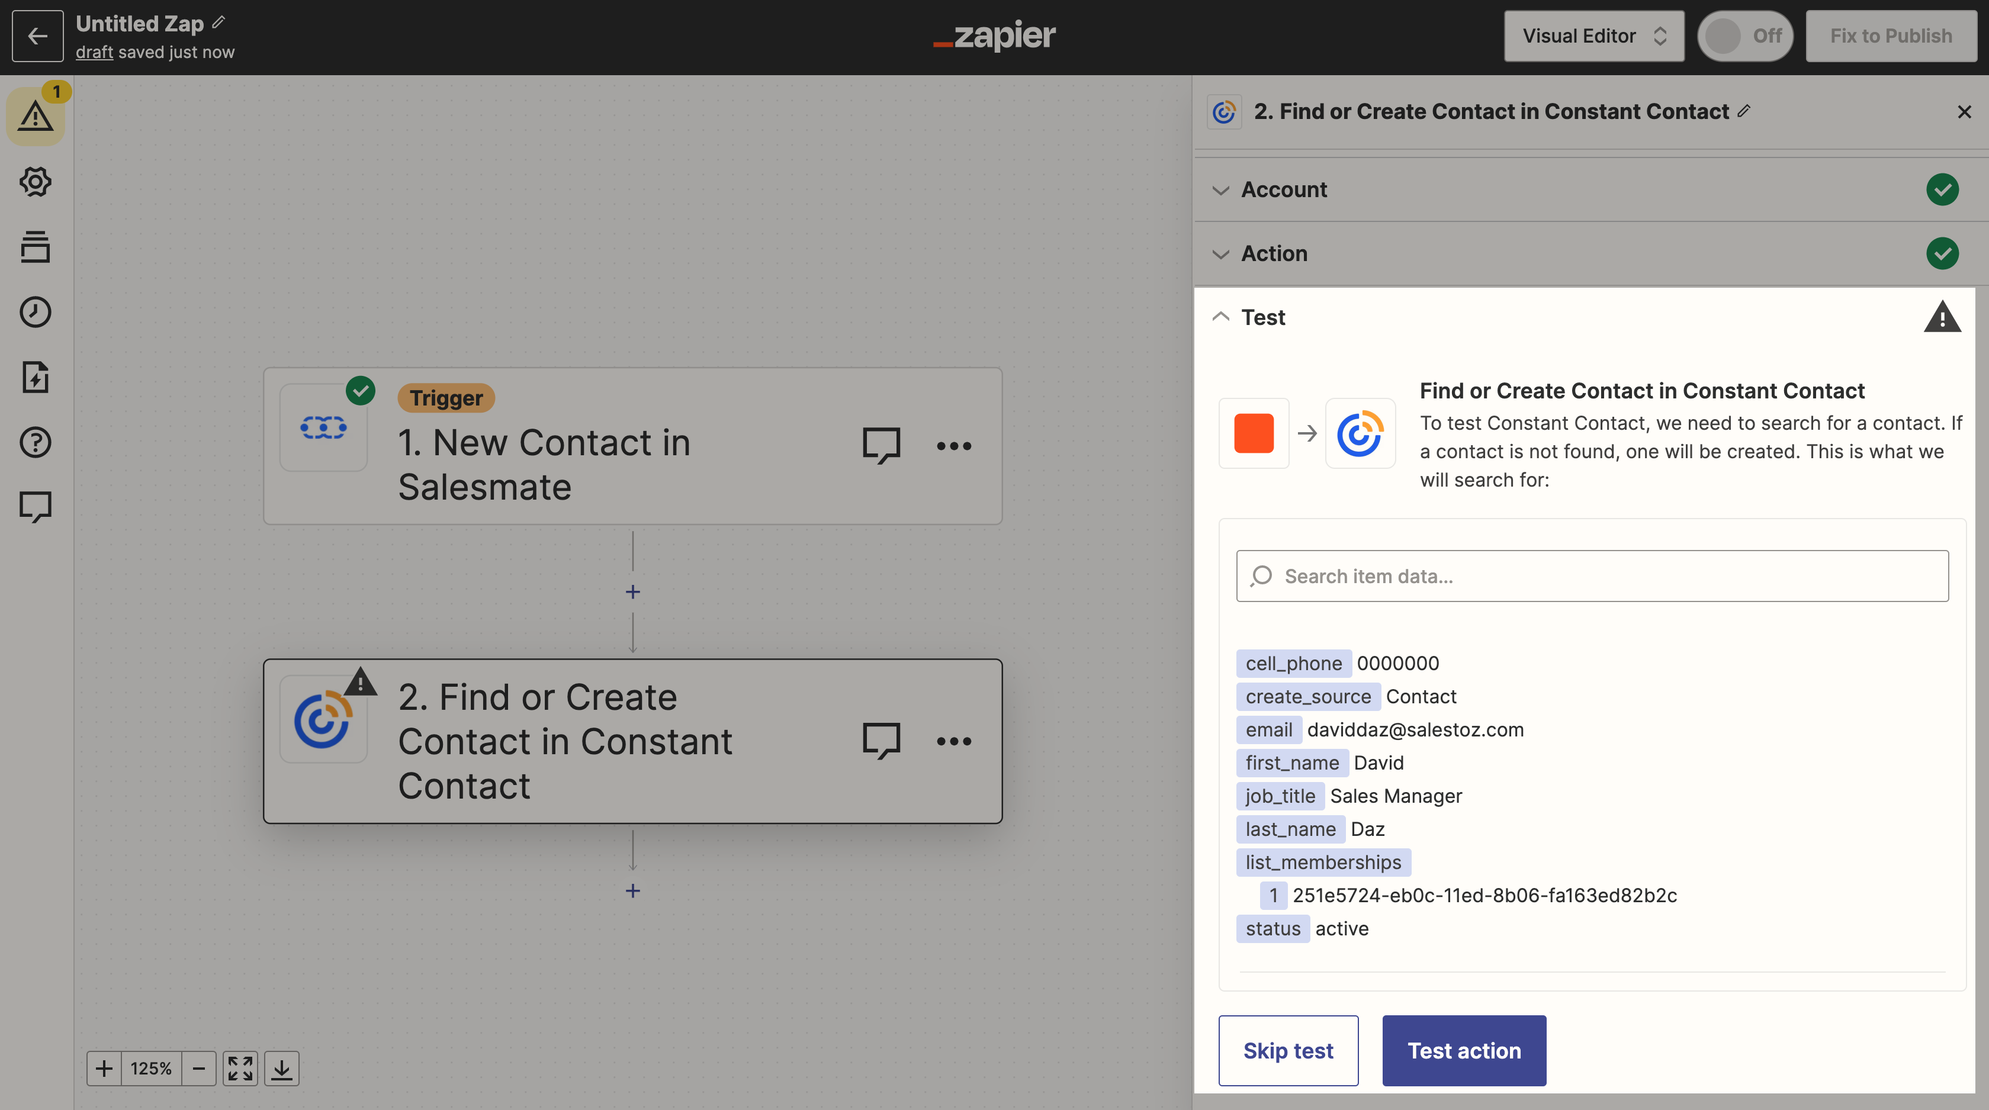The image size is (1989, 1110).
Task: Click the Fix to Publish button
Action: coord(1891,36)
